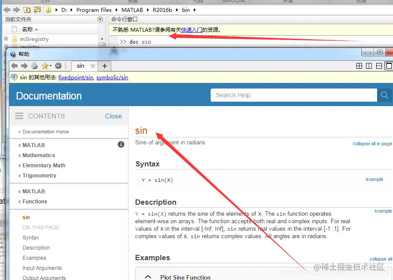Select the top/bottom split layout icon
The height and width of the screenshot is (280, 393).
pyautogui.click(x=379, y=66)
